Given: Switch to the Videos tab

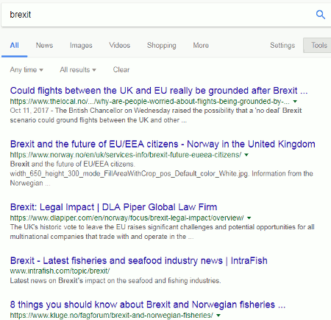Looking at the screenshot, I should (120, 46).
